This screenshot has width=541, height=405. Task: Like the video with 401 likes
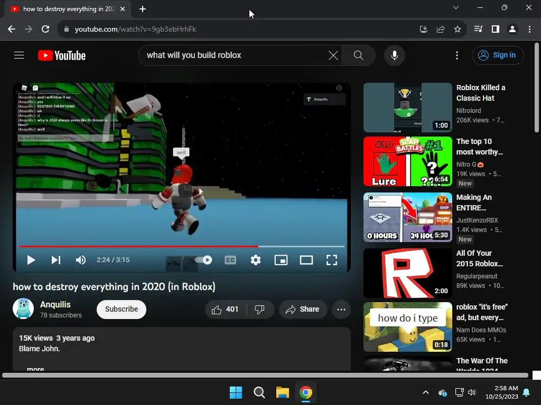(x=225, y=309)
